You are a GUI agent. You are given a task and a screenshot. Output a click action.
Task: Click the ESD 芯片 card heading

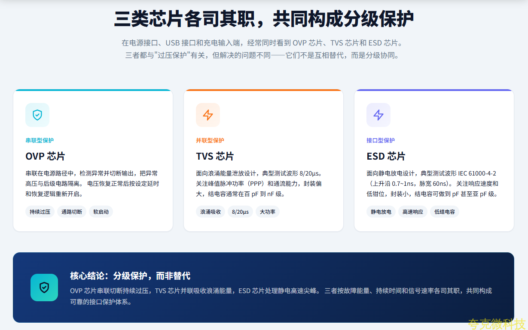[386, 156]
